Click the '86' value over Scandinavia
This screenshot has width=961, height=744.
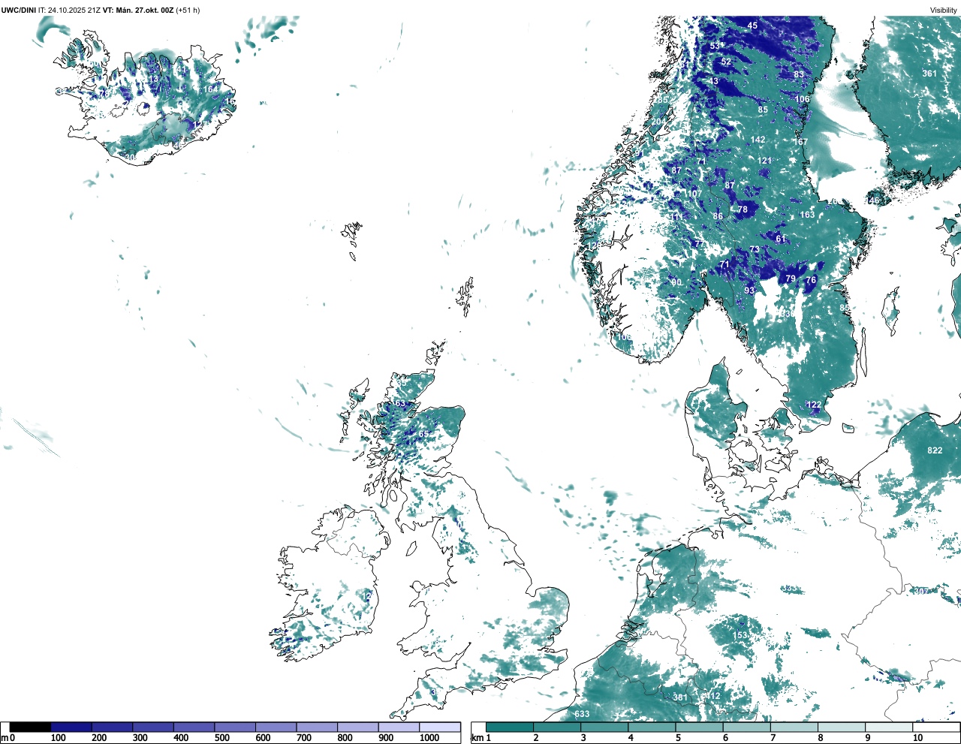click(718, 216)
